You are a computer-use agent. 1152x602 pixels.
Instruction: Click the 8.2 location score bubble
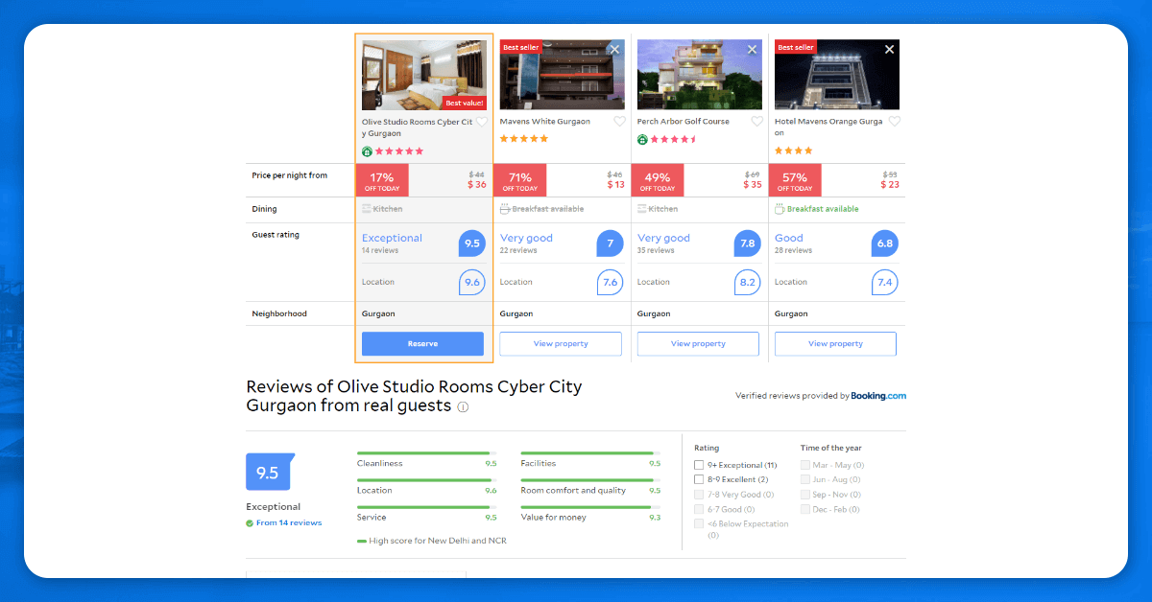(x=747, y=282)
